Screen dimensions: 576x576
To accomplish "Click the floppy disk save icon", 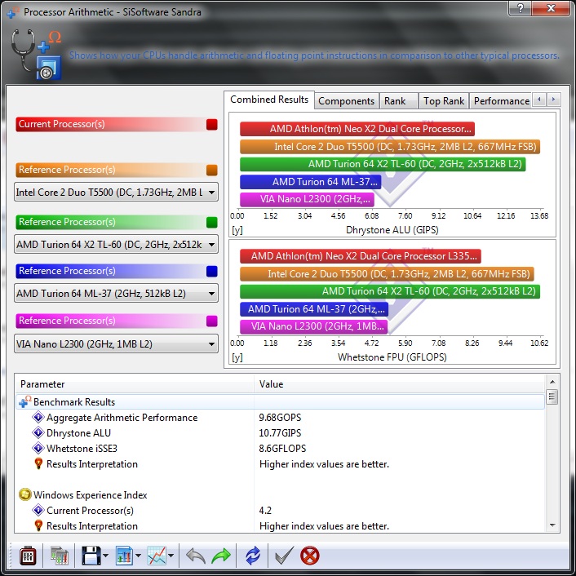I will coord(91,556).
